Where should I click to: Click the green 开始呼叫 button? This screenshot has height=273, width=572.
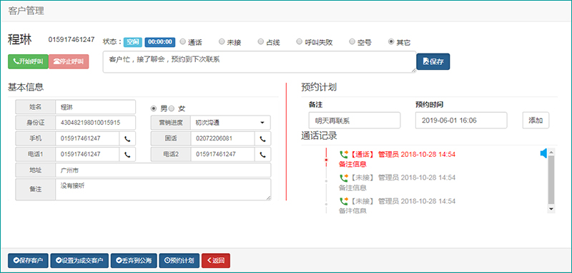[x=28, y=61]
